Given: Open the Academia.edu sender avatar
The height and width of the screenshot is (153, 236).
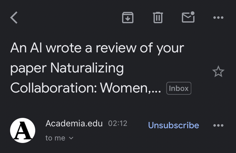Looking at the screenshot, I should (22, 130).
